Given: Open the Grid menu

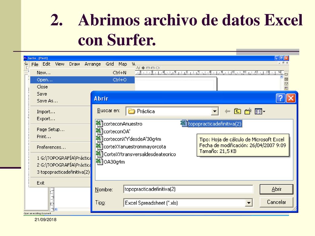Looking at the screenshot, I should pos(110,64).
